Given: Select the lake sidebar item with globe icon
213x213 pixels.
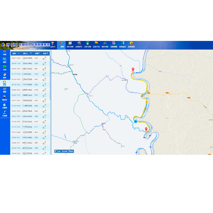Looking at the screenshot, I should point(5,60).
